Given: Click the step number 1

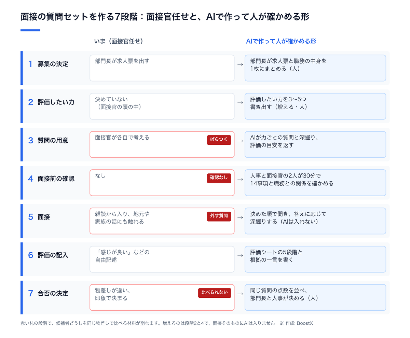Looking at the screenshot, I should coord(30,64).
